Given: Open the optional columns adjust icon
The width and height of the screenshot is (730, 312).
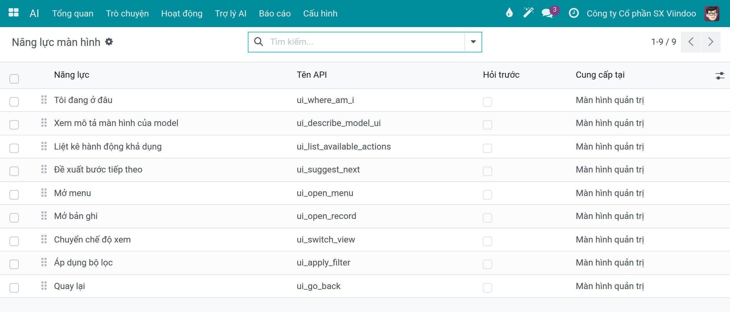Looking at the screenshot, I should tap(720, 76).
